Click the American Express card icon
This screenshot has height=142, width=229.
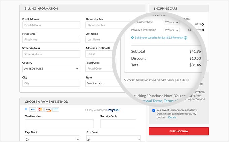tap(56, 109)
